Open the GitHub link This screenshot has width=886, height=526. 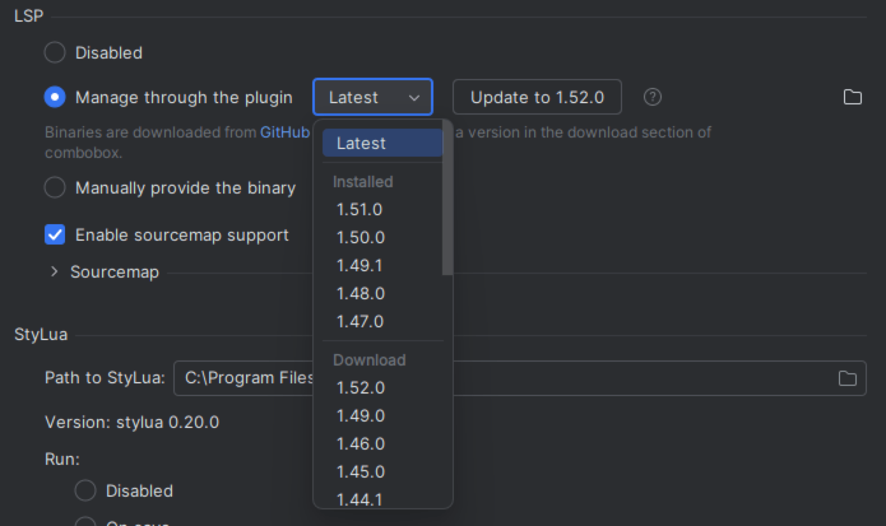pos(285,132)
